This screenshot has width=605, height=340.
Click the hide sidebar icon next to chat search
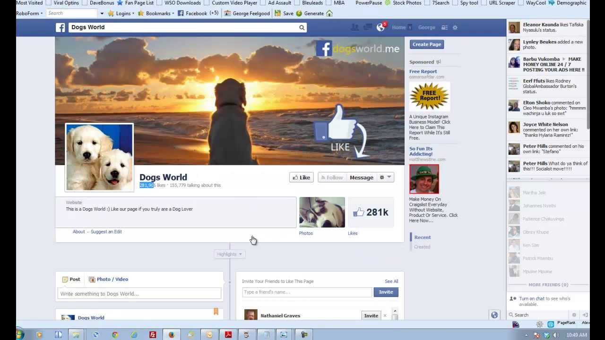tap(585, 315)
